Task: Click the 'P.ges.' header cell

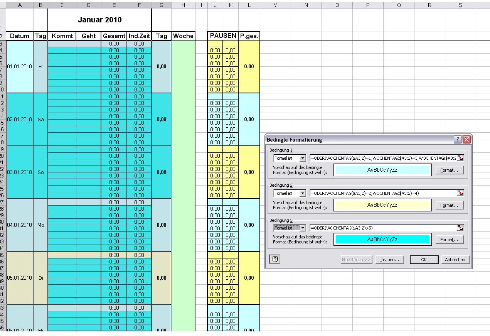Action: tap(249, 36)
